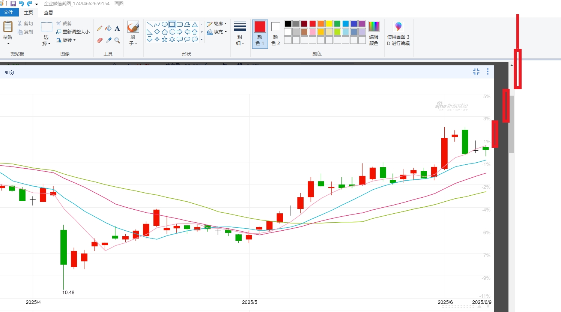The width and height of the screenshot is (561, 312).
Task: Select the Text tool
Action: click(117, 28)
